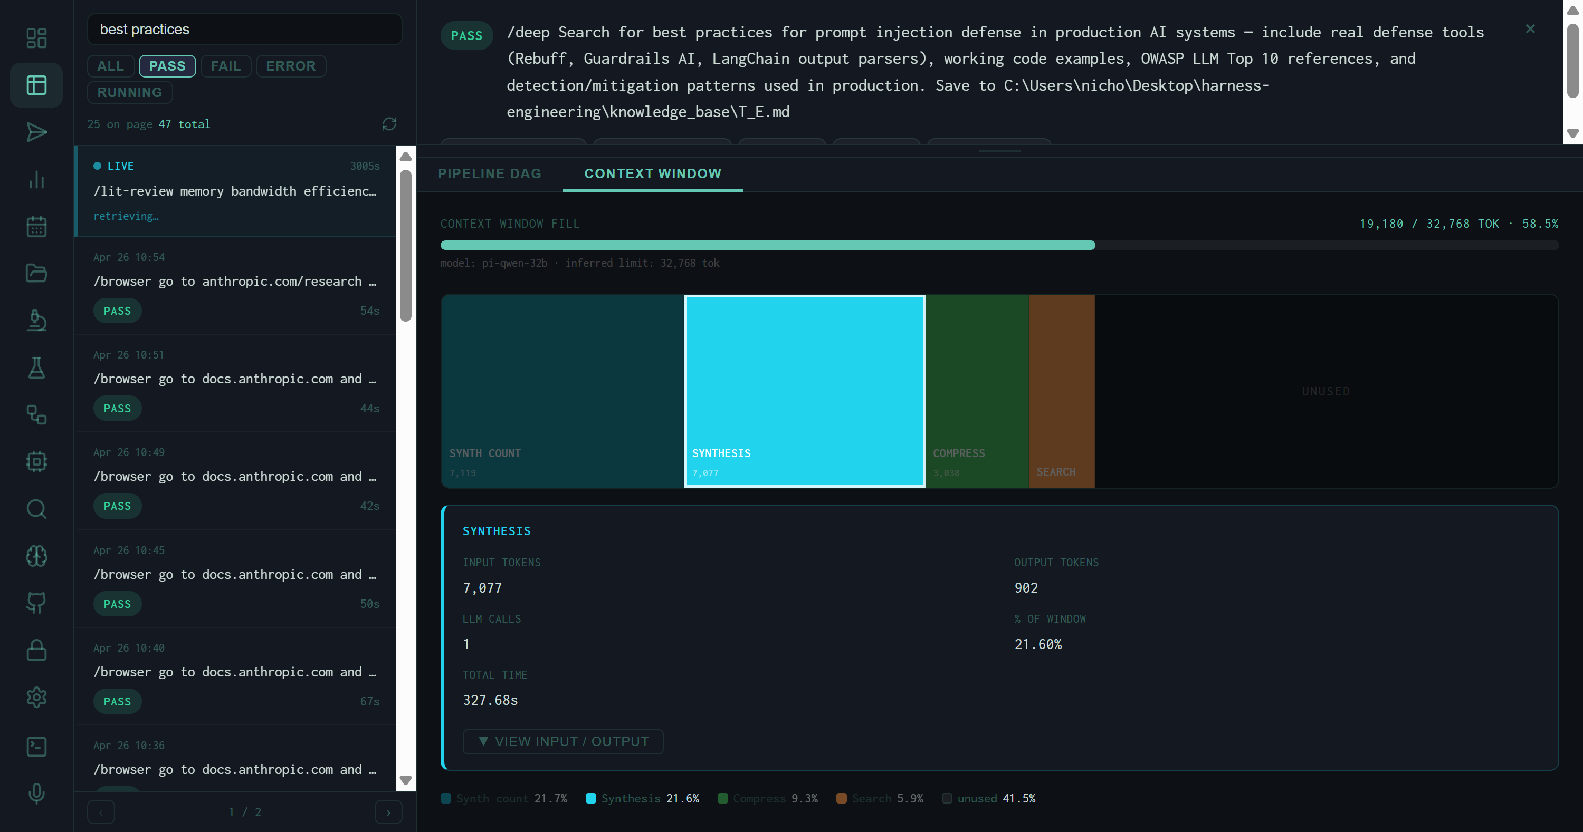Click the unused 41.5% legend entry

[x=989, y=798]
